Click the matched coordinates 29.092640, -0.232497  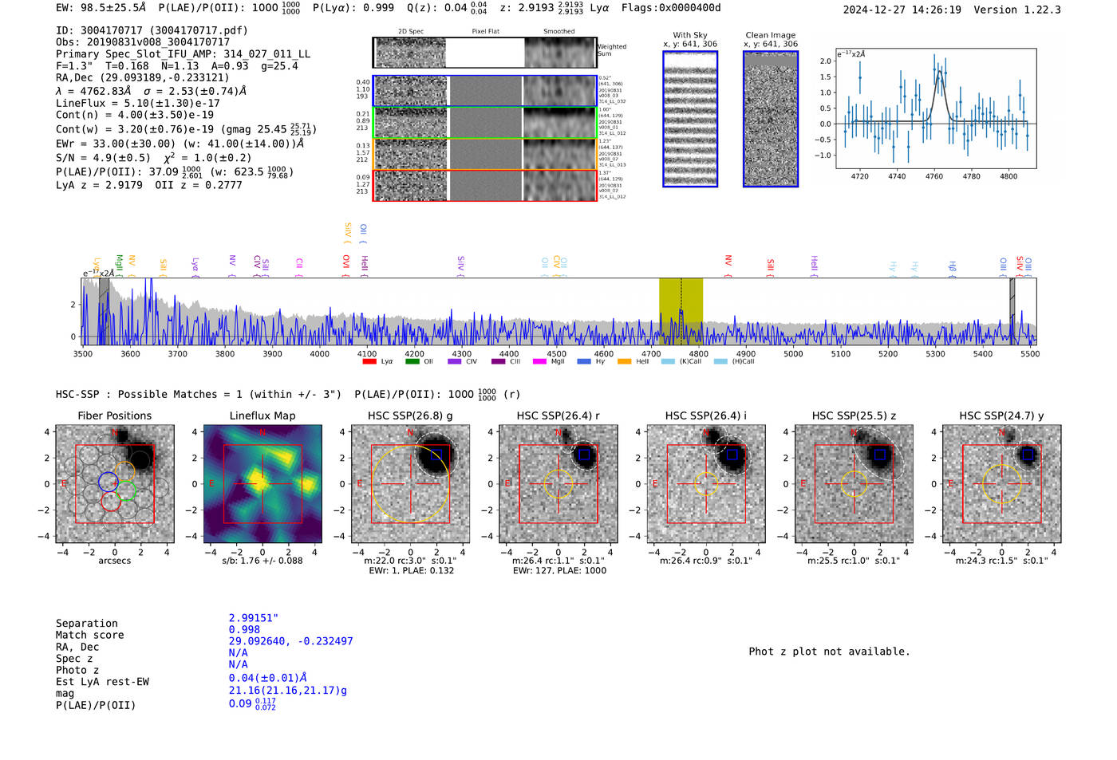coord(290,641)
